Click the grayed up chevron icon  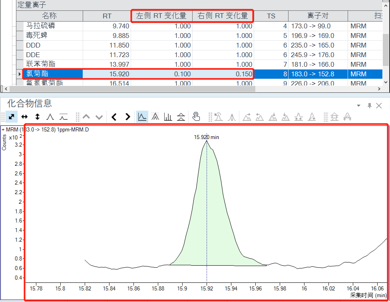click(x=86, y=117)
